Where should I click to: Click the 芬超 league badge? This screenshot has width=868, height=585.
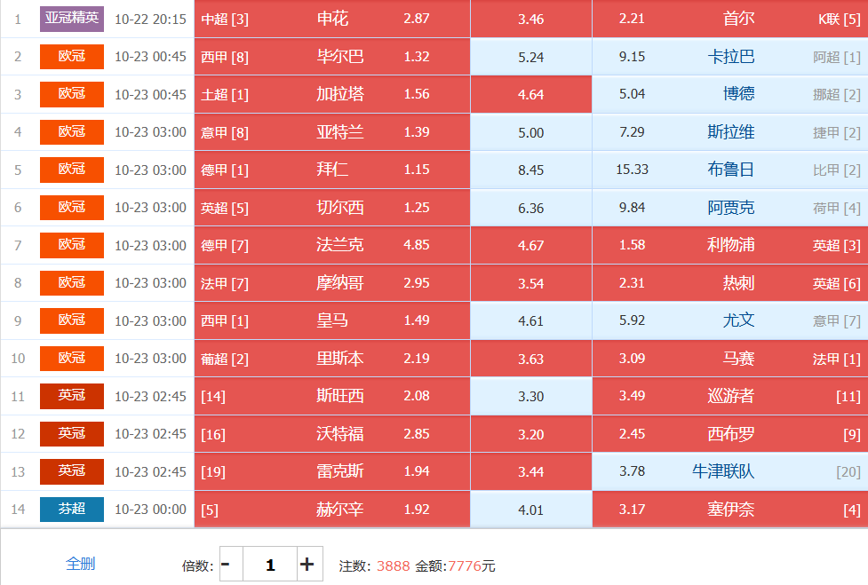point(72,510)
